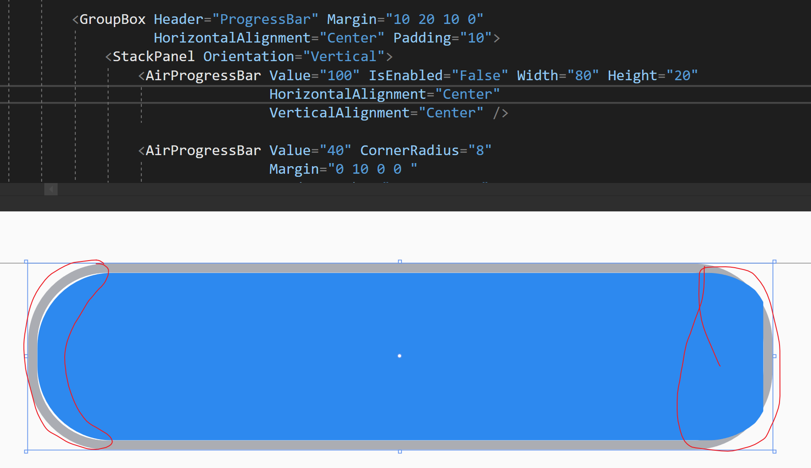Click the splitter bar between code and designer

[405, 203]
